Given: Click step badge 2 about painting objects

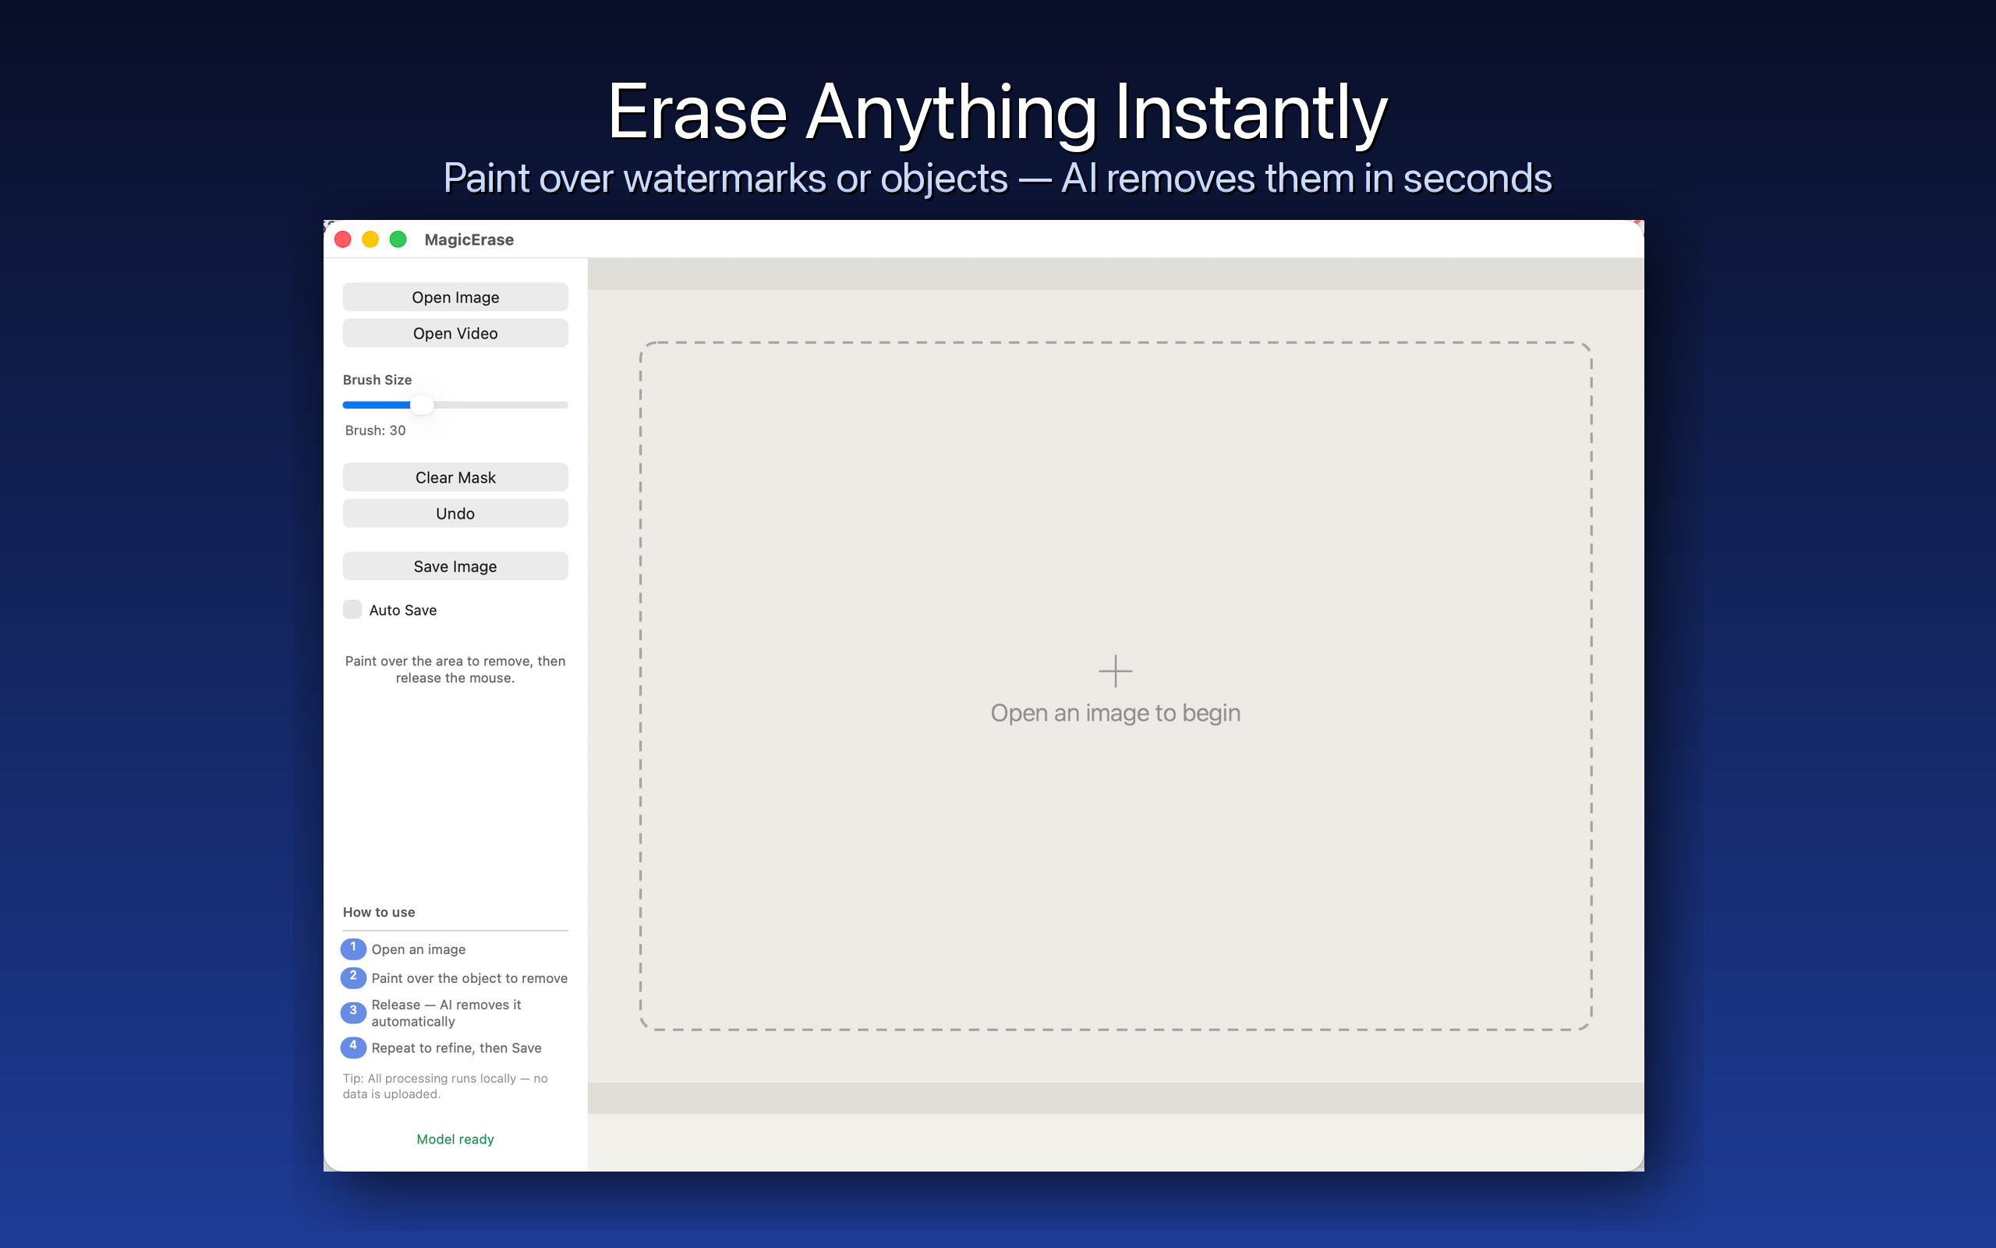Looking at the screenshot, I should click(353, 977).
